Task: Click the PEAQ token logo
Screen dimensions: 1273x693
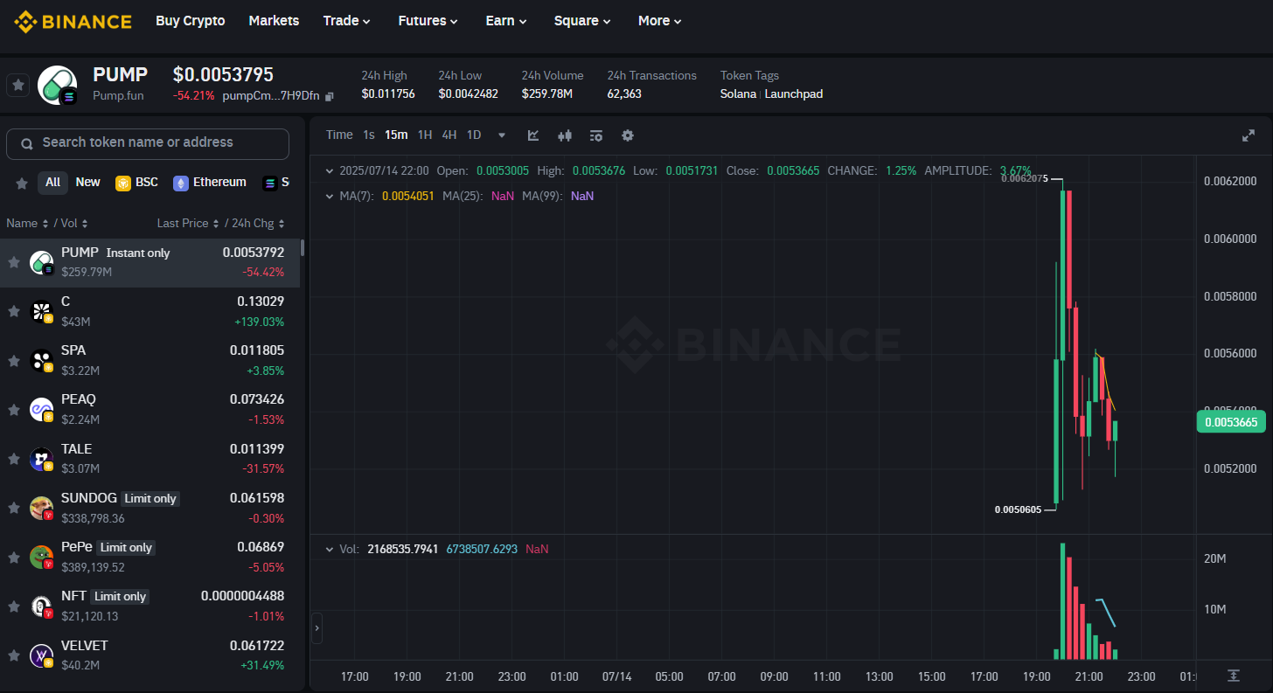Action: 42,410
